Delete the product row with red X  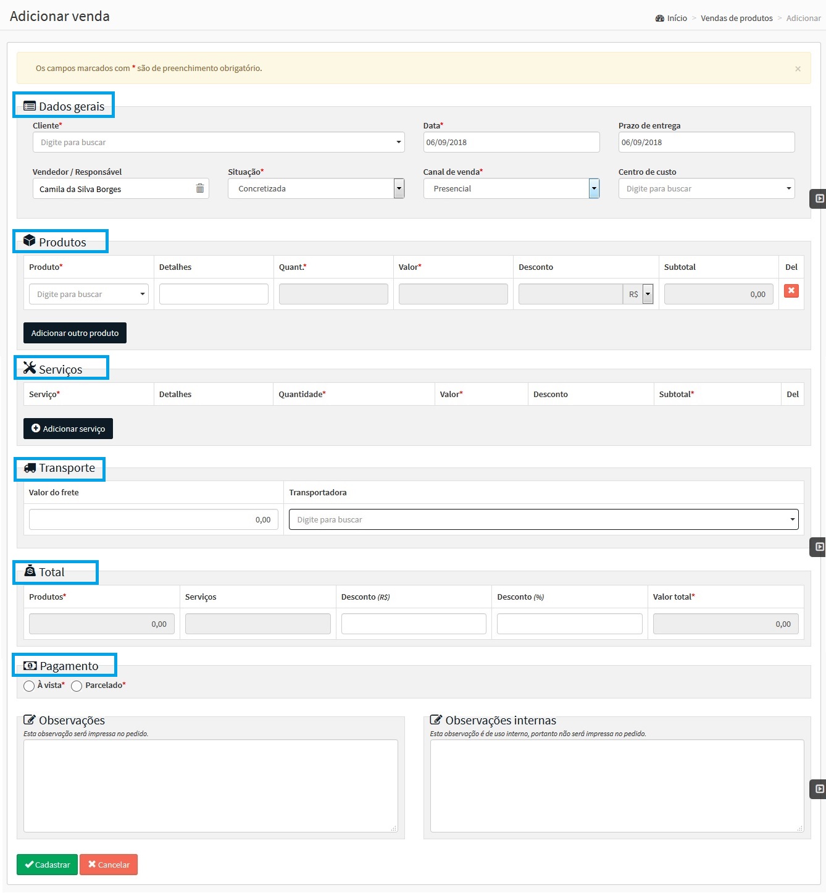click(x=791, y=291)
